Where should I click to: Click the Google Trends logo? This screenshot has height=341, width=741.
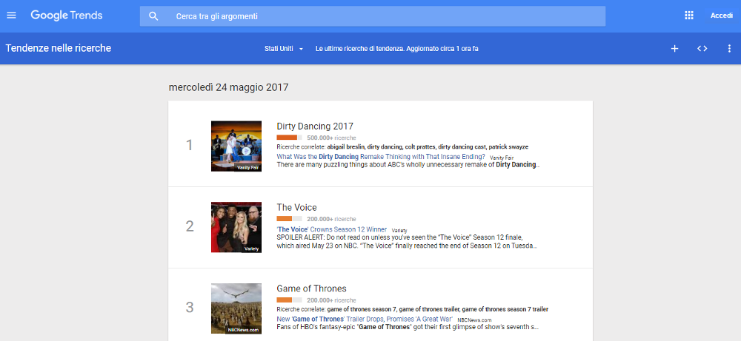(x=67, y=16)
